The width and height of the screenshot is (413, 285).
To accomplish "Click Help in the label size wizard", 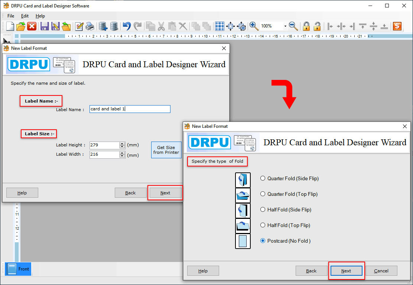I will pyautogui.click(x=22, y=193).
